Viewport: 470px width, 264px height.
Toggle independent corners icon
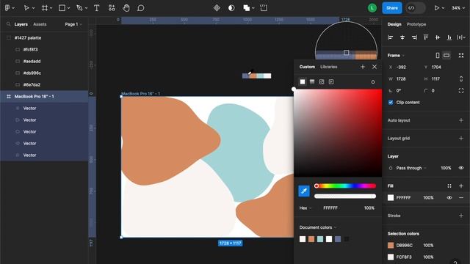[x=461, y=91]
